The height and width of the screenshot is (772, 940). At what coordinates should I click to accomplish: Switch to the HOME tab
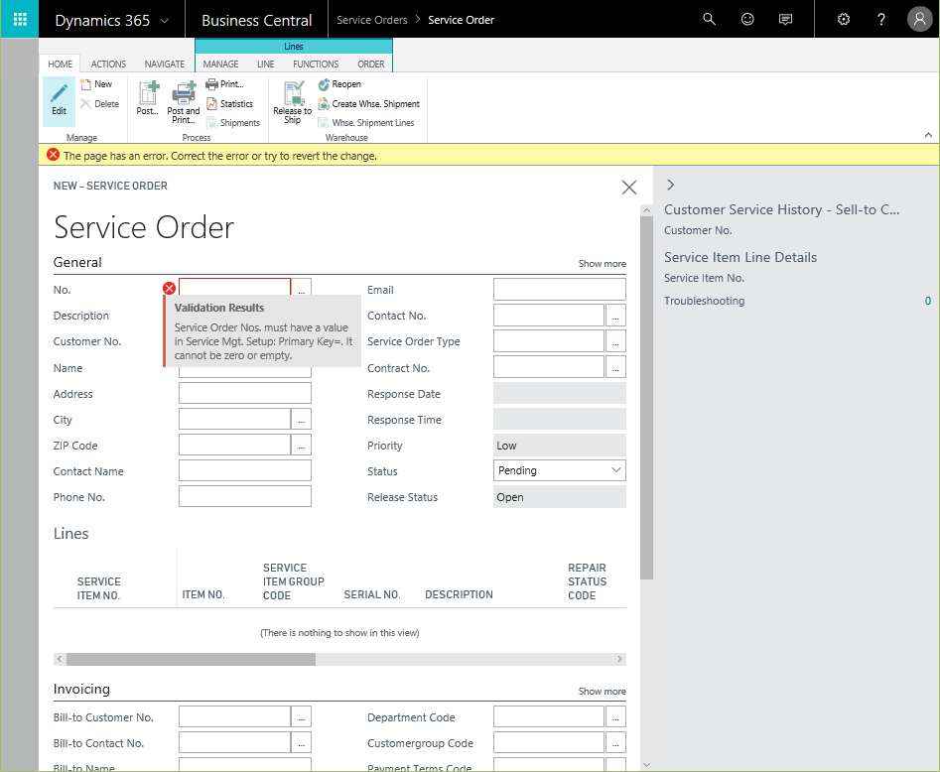click(x=60, y=64)
